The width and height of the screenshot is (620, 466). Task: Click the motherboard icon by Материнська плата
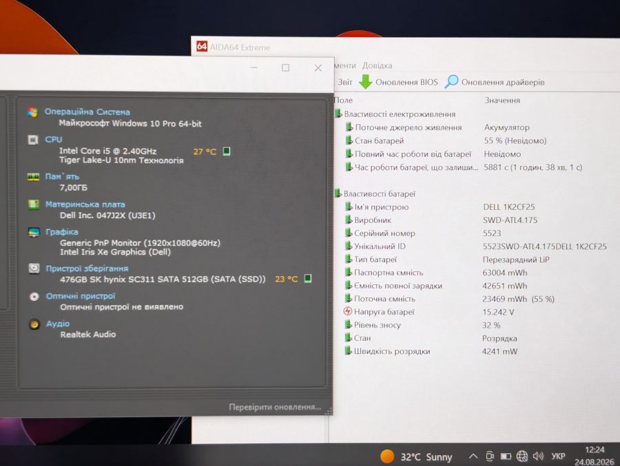pyautogui.click(x=34, y=204)
